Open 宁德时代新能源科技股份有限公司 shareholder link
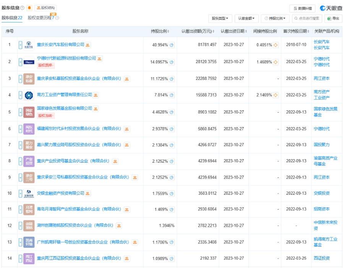 [66, 58]
